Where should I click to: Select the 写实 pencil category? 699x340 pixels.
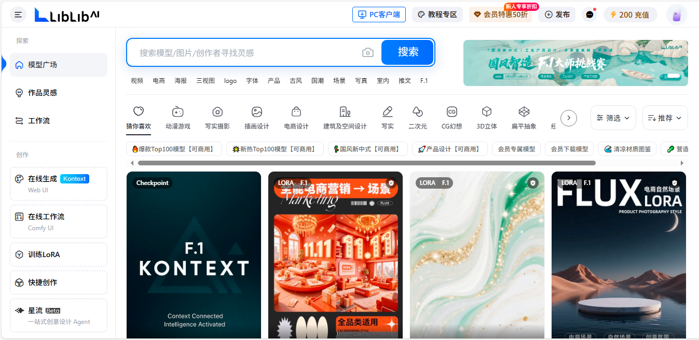pyautogui.click(x=388, y=118)
